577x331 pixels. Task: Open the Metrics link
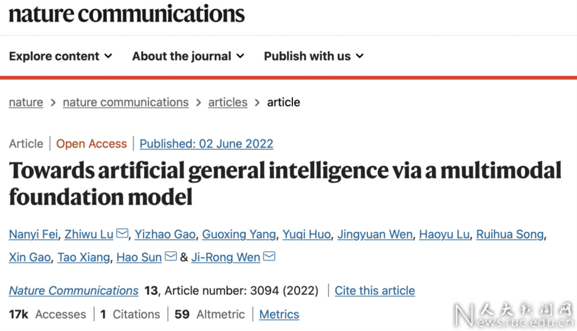(279, 314)
